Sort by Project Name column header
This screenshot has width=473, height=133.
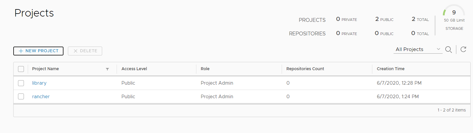45,69
